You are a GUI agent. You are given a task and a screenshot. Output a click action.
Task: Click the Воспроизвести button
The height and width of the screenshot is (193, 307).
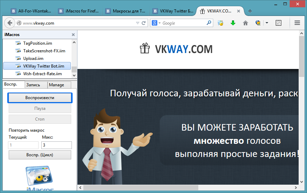[x=40, y=98]
